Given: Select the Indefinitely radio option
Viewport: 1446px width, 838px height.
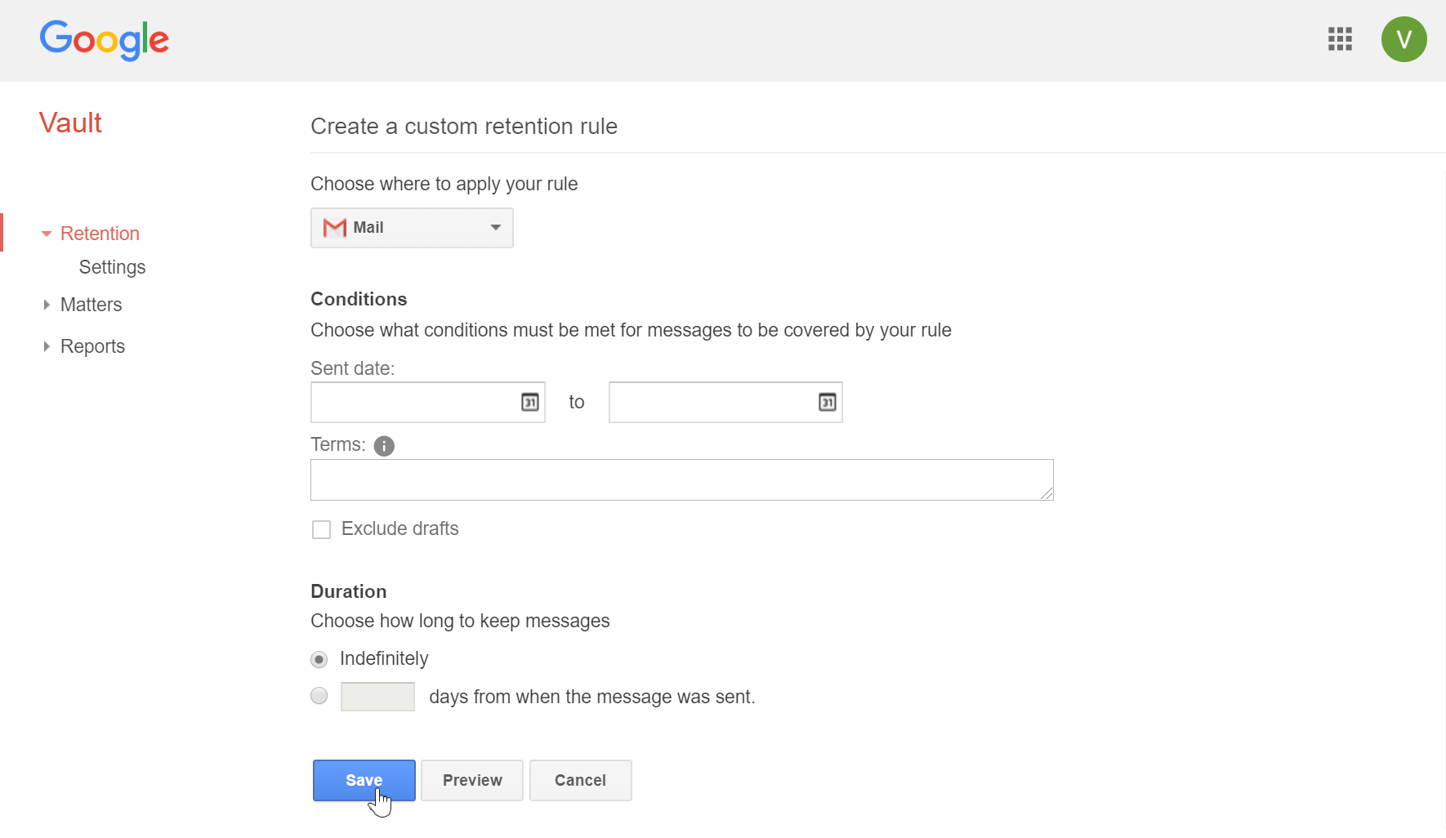Looking at the screenshot, I should (319, 659).
